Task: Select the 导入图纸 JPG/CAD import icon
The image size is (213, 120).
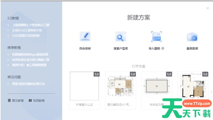Action: pyautogui.click(x=156, y=37)
